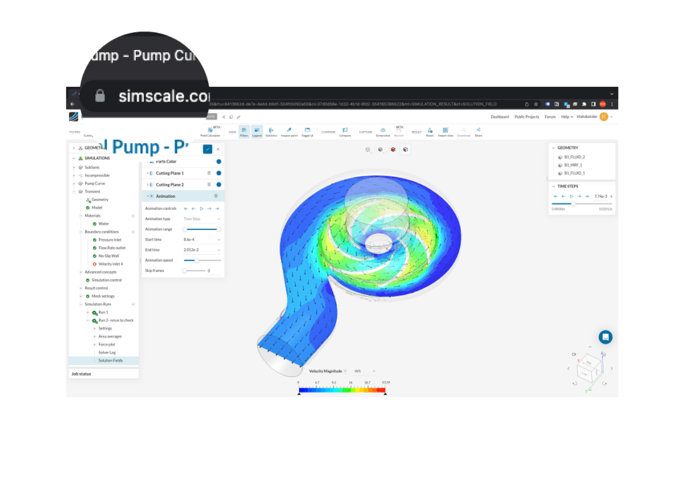Turn off the Parts Color toggle
685x484 pixels.
[217, 161]
